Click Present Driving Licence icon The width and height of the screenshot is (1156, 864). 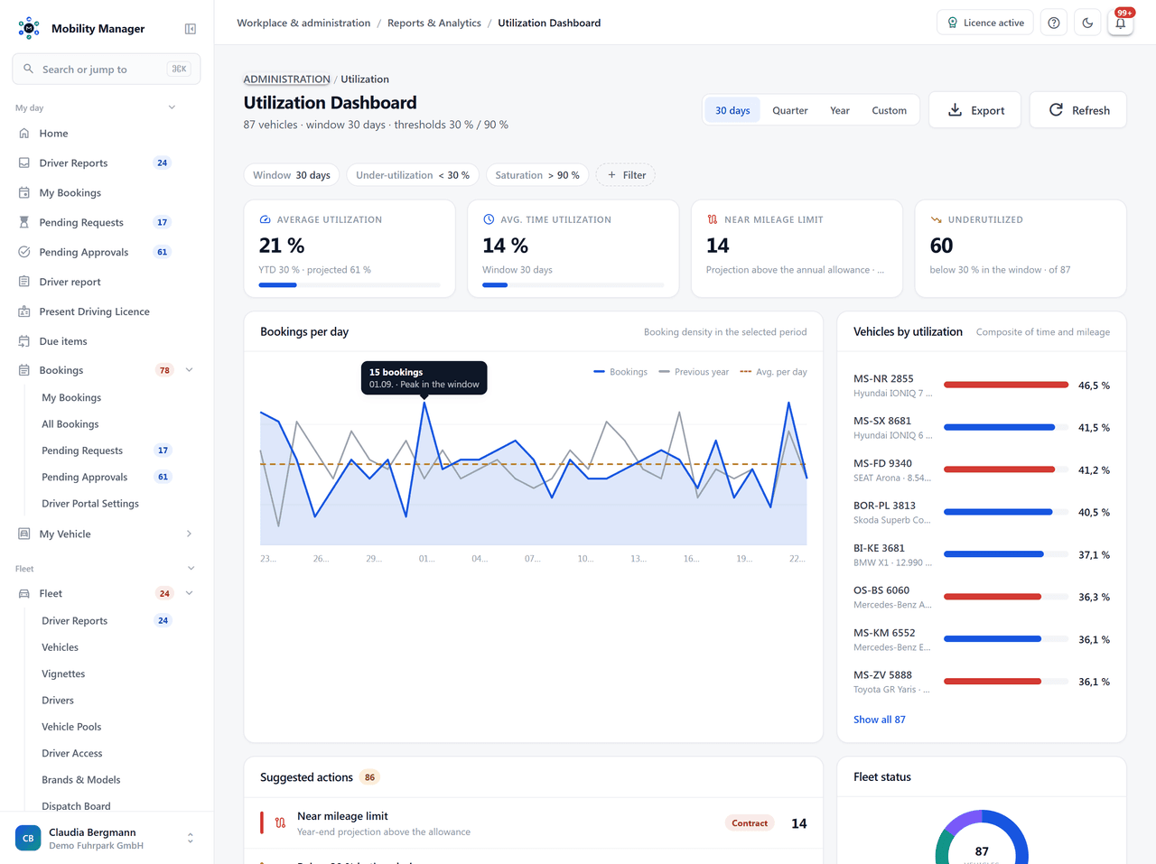point(24,312)
